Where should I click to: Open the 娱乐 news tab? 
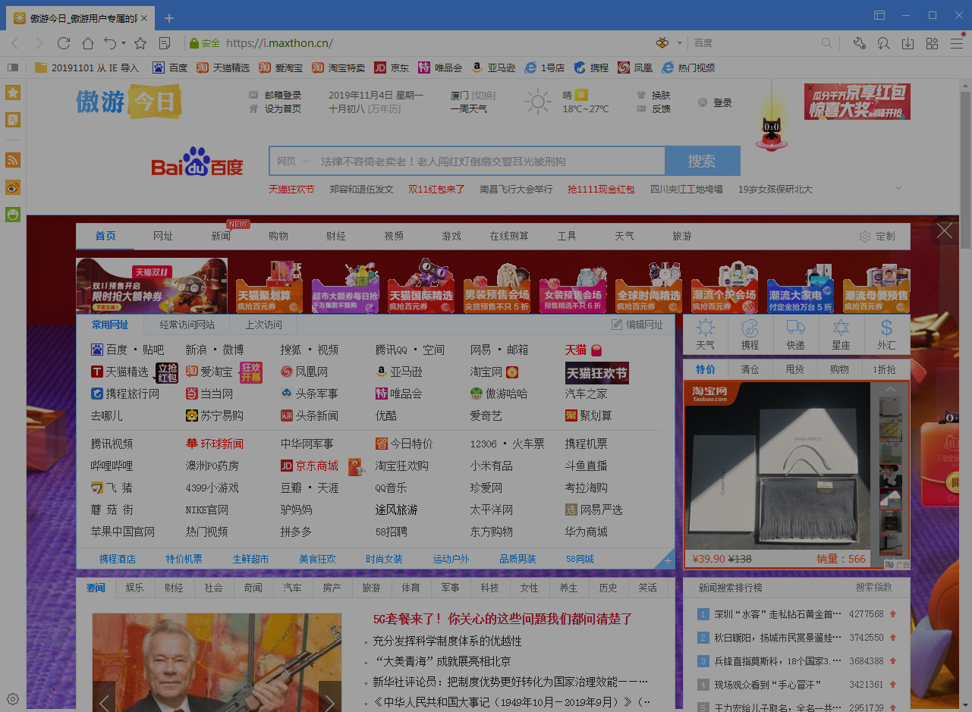(x=134, y=588)
